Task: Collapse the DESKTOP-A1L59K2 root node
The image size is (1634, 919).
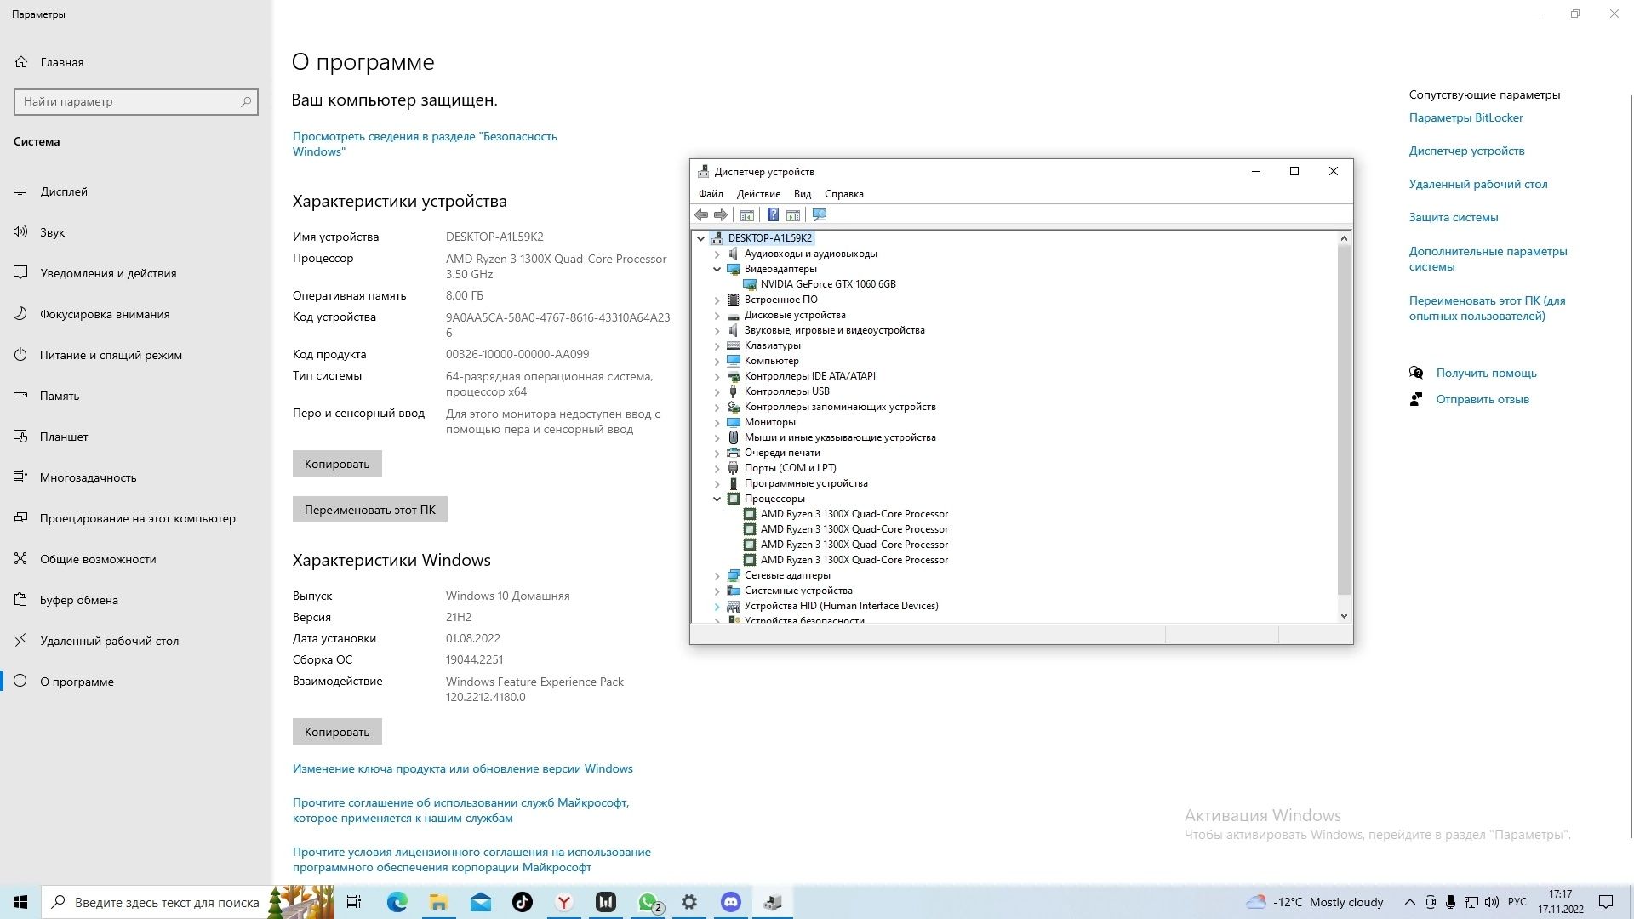Action: [701, 238]
